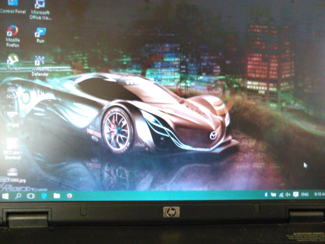Screen dimensions: 325x244
Task: Click the ENG language indicator
Action: click(305, 194)
